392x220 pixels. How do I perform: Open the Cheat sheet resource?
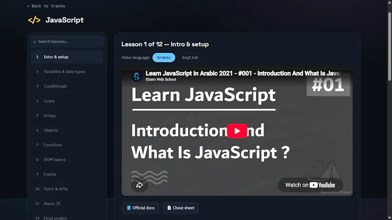(x=180, y=208)
